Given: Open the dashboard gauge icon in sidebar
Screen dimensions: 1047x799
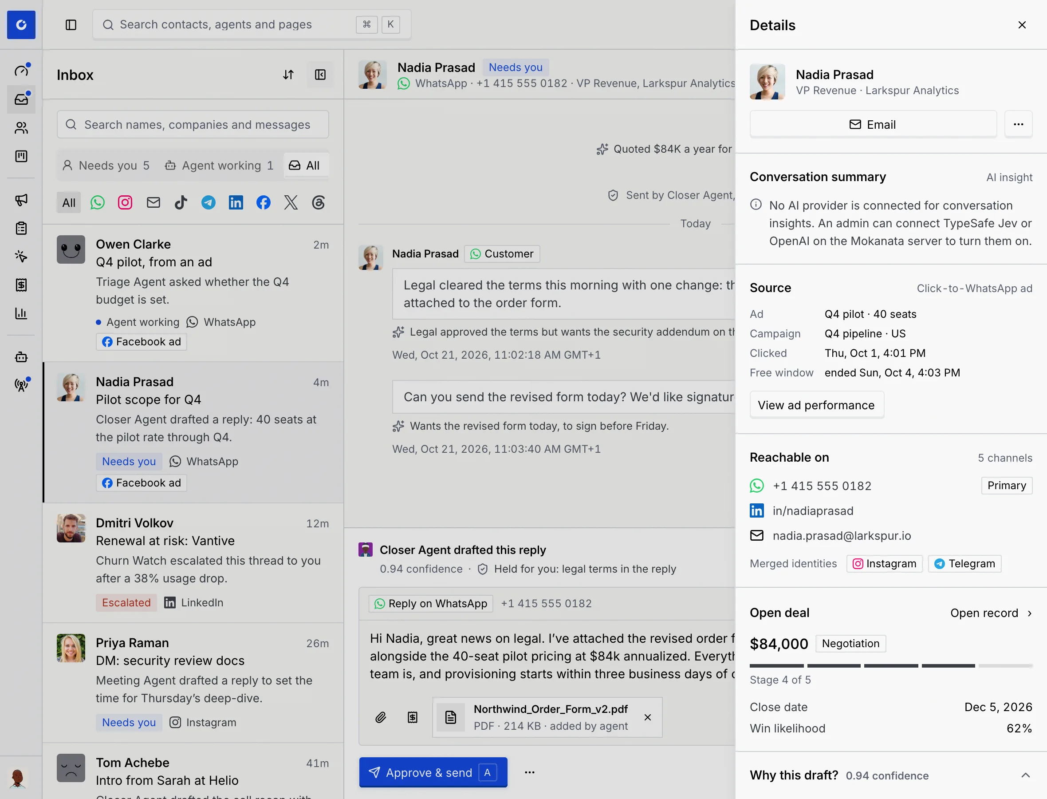Looking at the screenshot, I should pyautogui.click(x=21, y=71).
